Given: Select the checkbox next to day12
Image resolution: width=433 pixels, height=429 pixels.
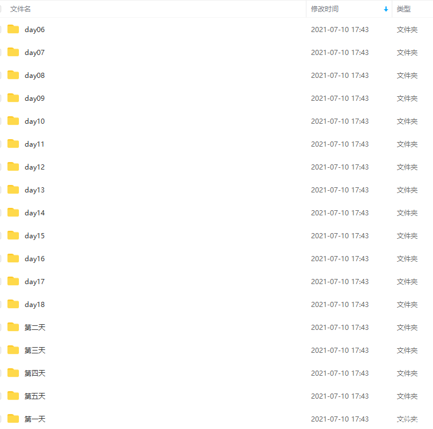Looking at the screenshot, I should coord(1,167).
